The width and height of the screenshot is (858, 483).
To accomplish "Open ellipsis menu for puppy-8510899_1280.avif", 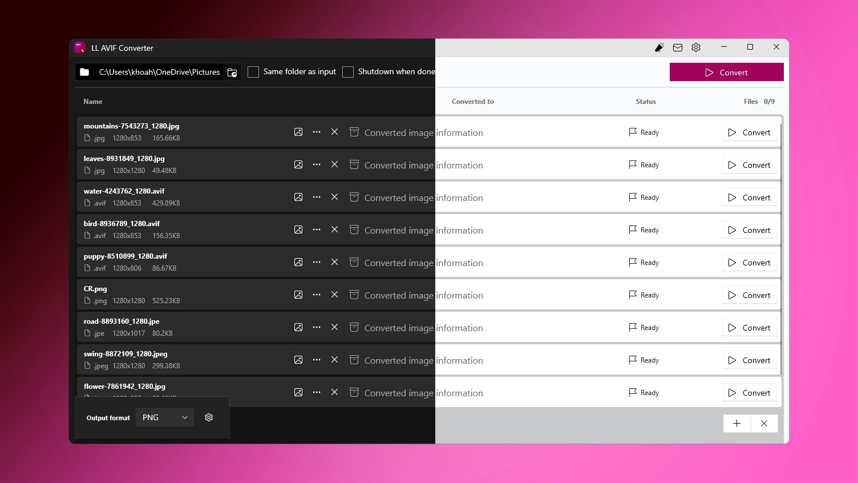I will 317,262.
